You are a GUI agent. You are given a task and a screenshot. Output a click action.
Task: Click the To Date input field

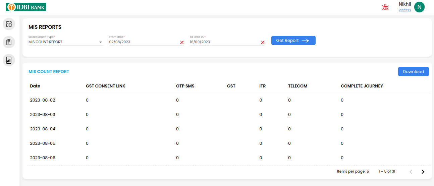(224, 42)
